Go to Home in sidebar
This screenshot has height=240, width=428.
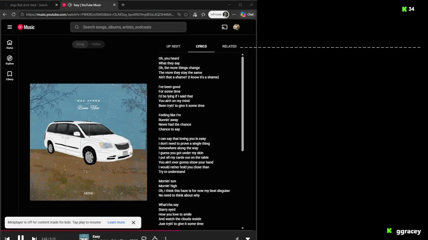10,44
